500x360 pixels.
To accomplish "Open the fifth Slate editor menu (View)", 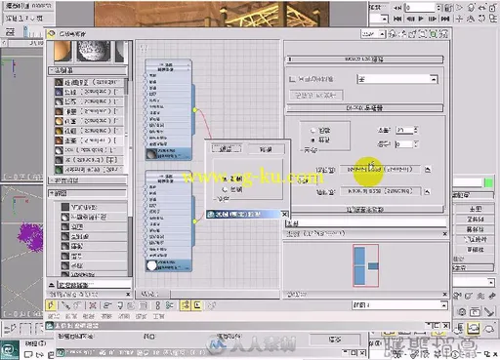I will point(124,316).
